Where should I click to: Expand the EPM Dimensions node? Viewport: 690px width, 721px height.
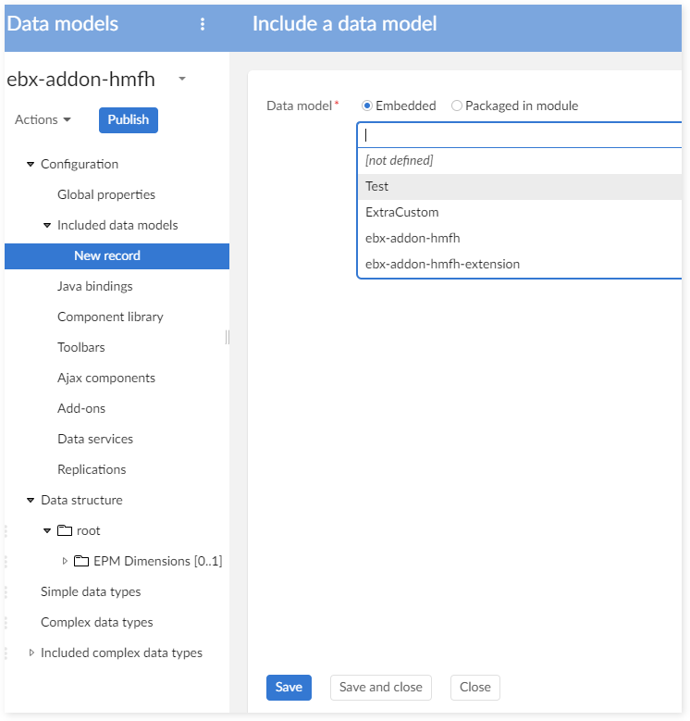coord(65,562)
